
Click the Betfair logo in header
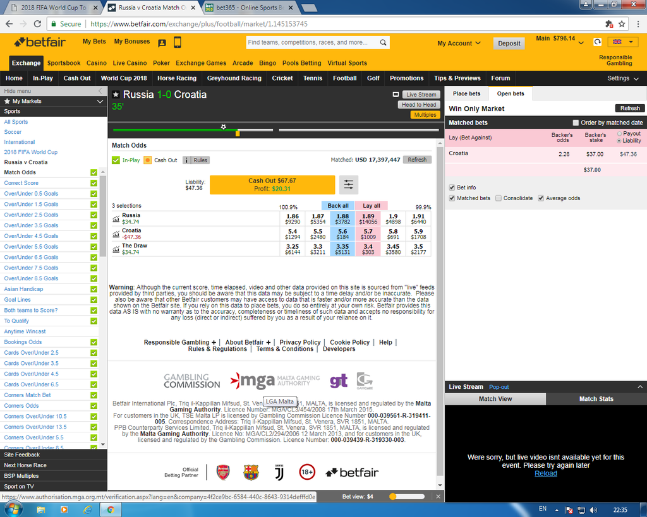tap(40, 42)
